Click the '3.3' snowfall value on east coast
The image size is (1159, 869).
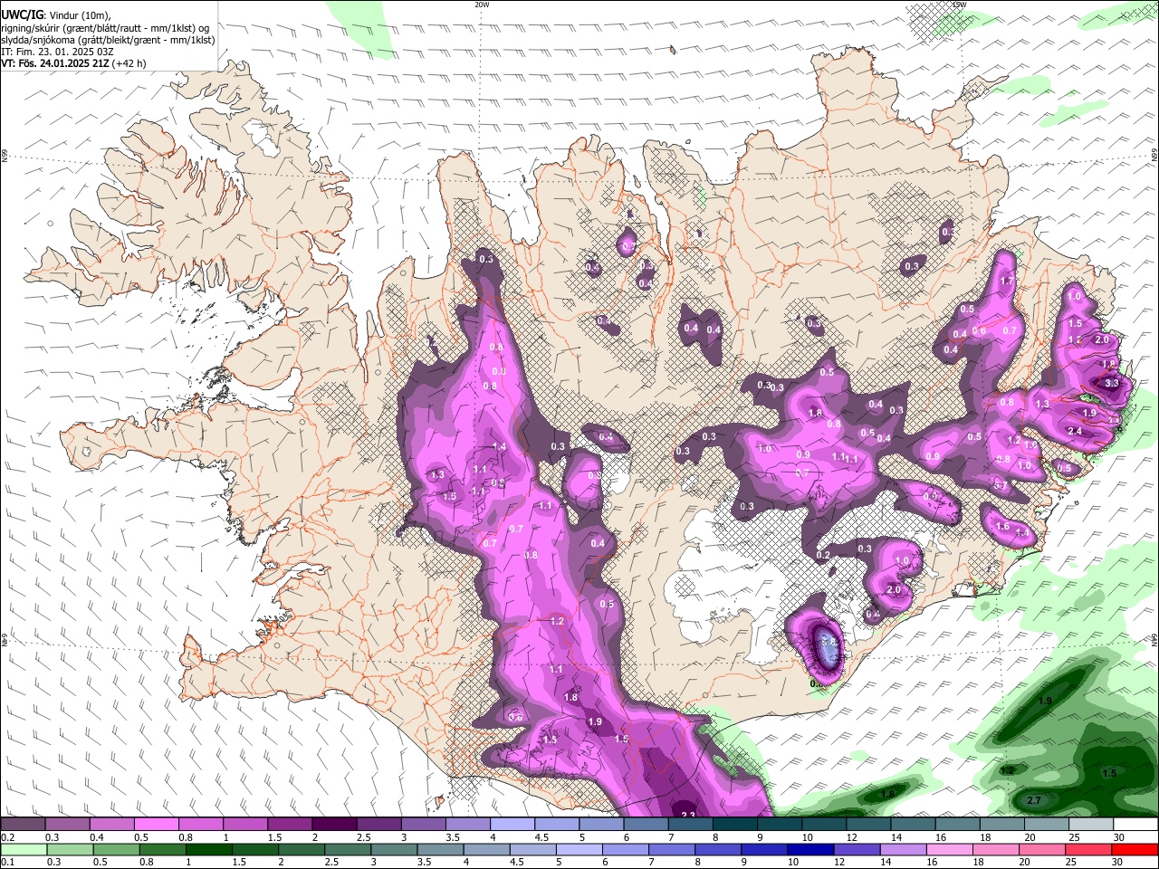click(1113, 383)
